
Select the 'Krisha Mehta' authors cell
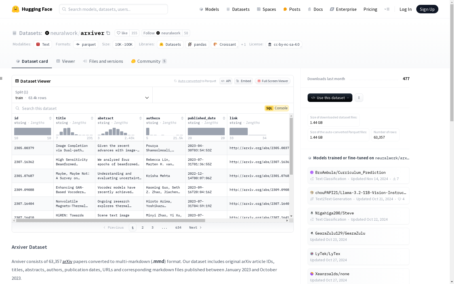click(x=165, y=176)
